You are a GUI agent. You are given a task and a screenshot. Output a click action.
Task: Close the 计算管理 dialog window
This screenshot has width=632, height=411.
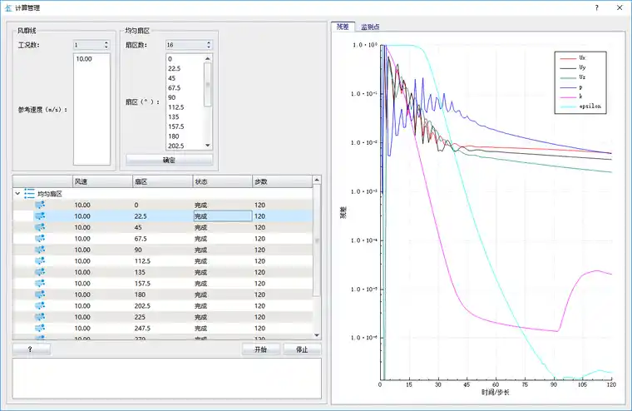pos(620,7)
